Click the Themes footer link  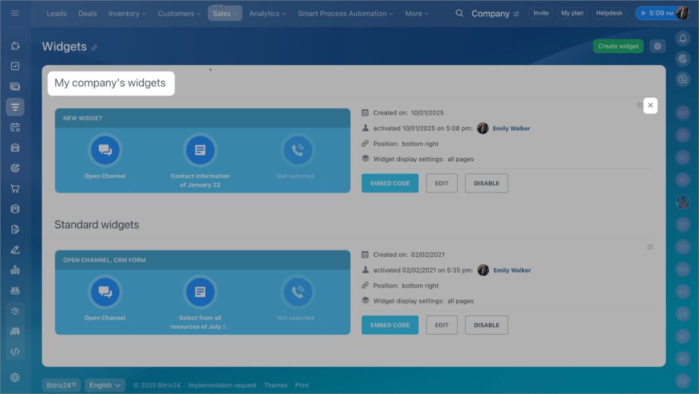click(x=275, y=385)
